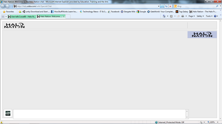
Task: Click the chat input scroll-up arrow
Action: click(x=187, y=111)
